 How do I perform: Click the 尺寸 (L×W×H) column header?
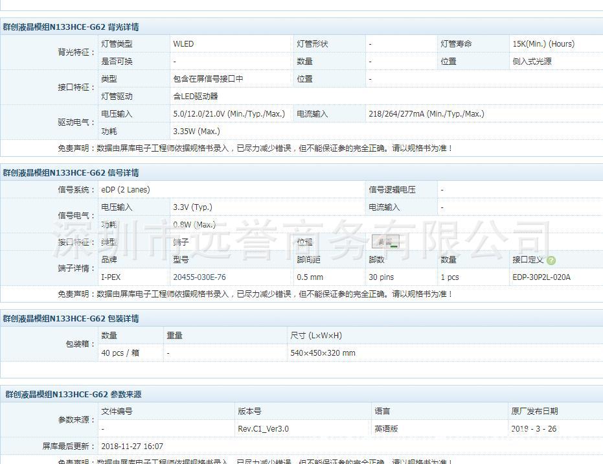click(315, 336)
